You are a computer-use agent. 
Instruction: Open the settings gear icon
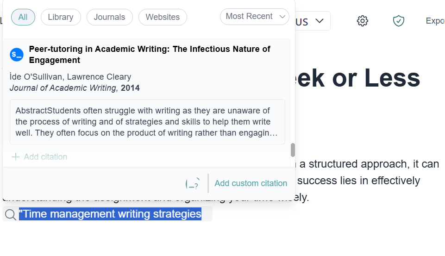363,21
